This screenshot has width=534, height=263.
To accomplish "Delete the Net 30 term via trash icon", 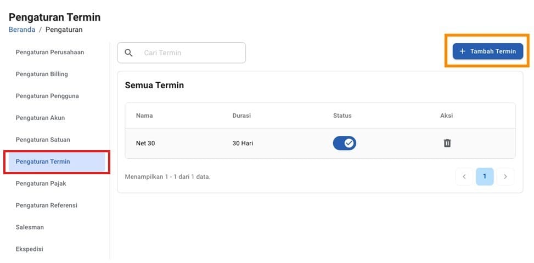I will click(447, 143).
